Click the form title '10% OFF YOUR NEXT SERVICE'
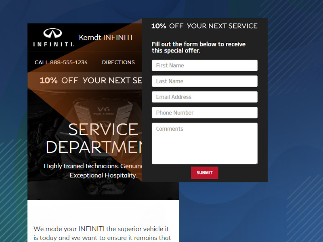The image size is (323, 242). point(204,26)
